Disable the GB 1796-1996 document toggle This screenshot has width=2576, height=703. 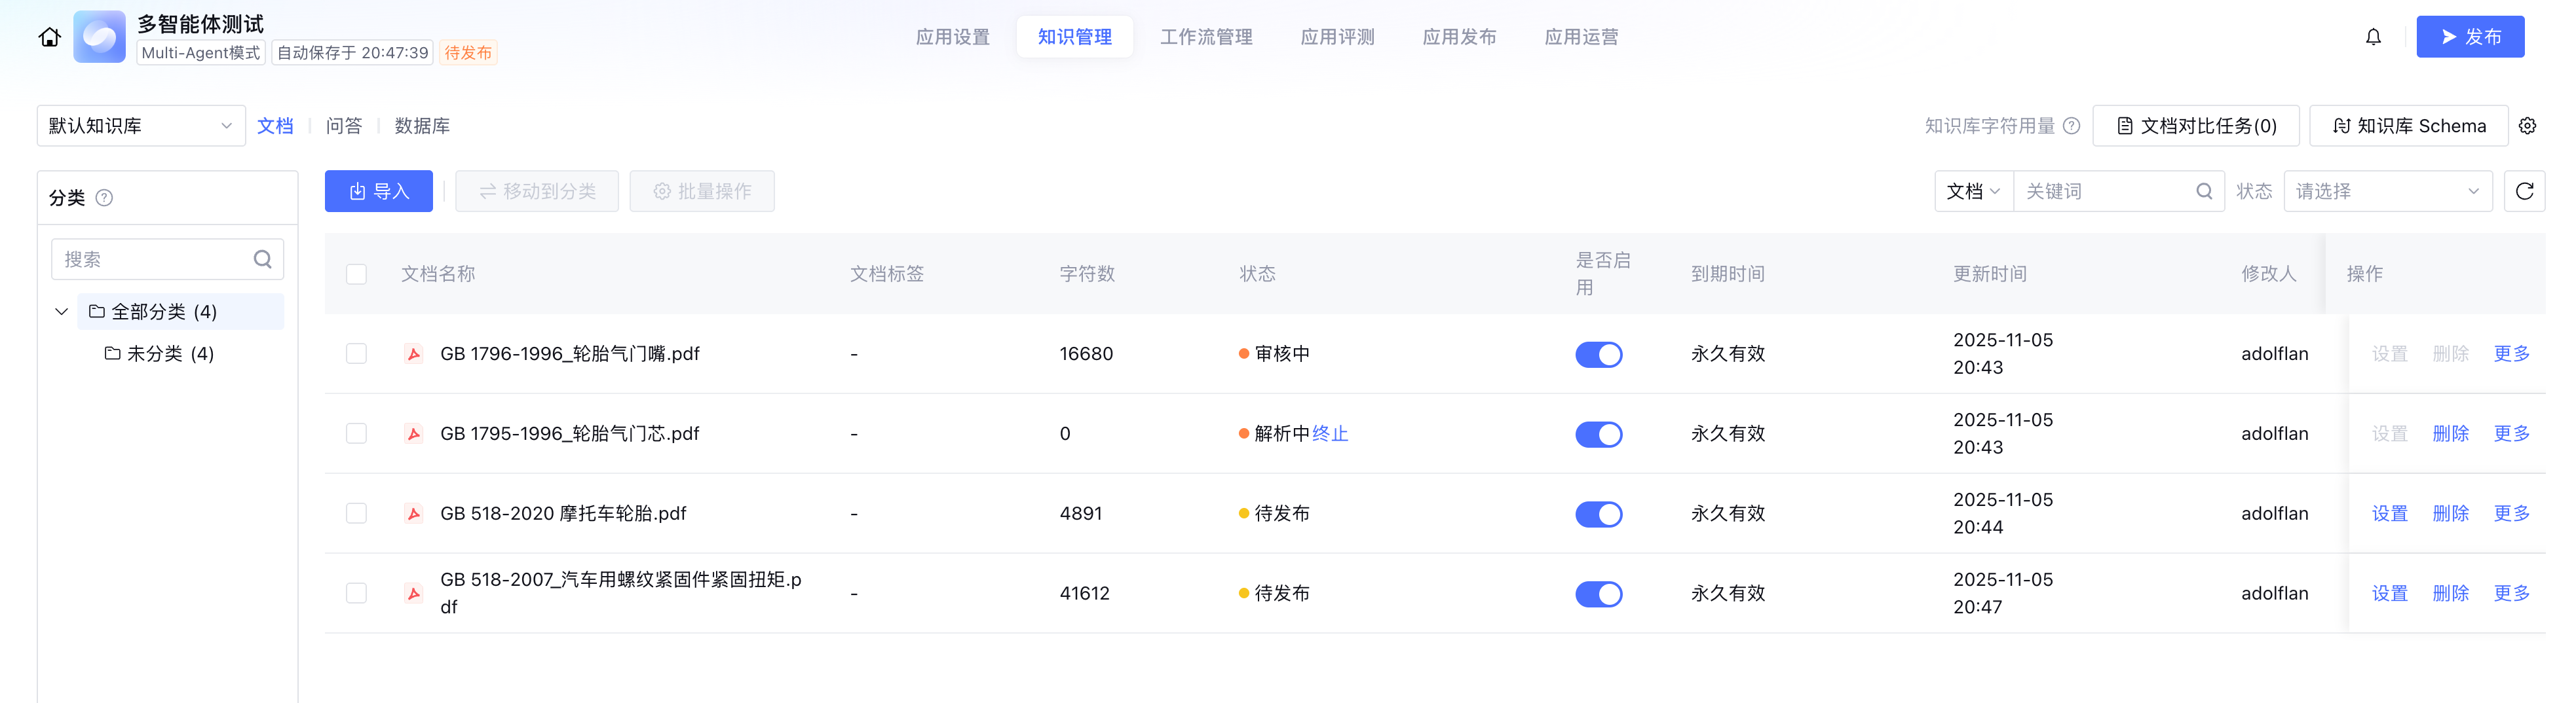coord(1598,355)
